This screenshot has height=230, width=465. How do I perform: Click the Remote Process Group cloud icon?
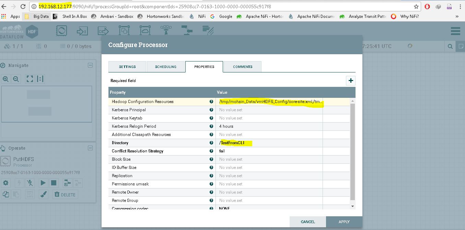point(145,30)
